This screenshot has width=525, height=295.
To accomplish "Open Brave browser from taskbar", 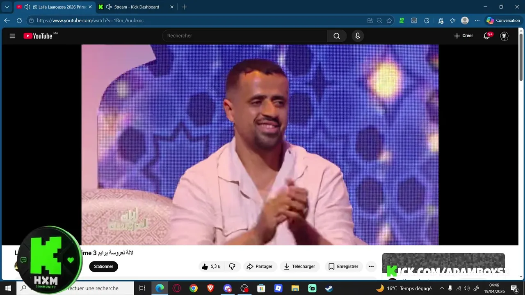I will [210, 288].
